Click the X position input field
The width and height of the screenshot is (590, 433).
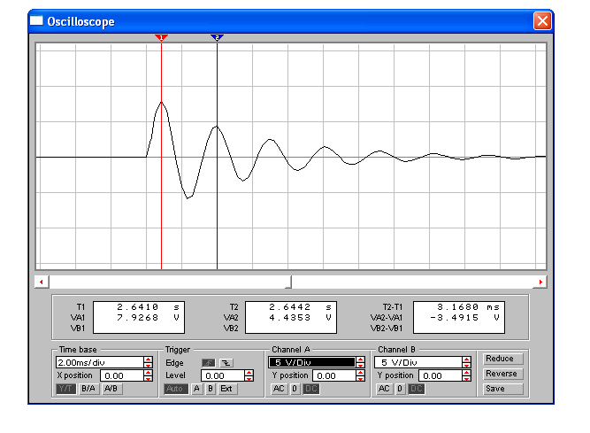click(x=122, y=375)
